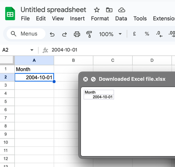The width and height of the screenshot is (175, 167).
Task: Open the zoom 100% dropdown
Action: point(120,34)
